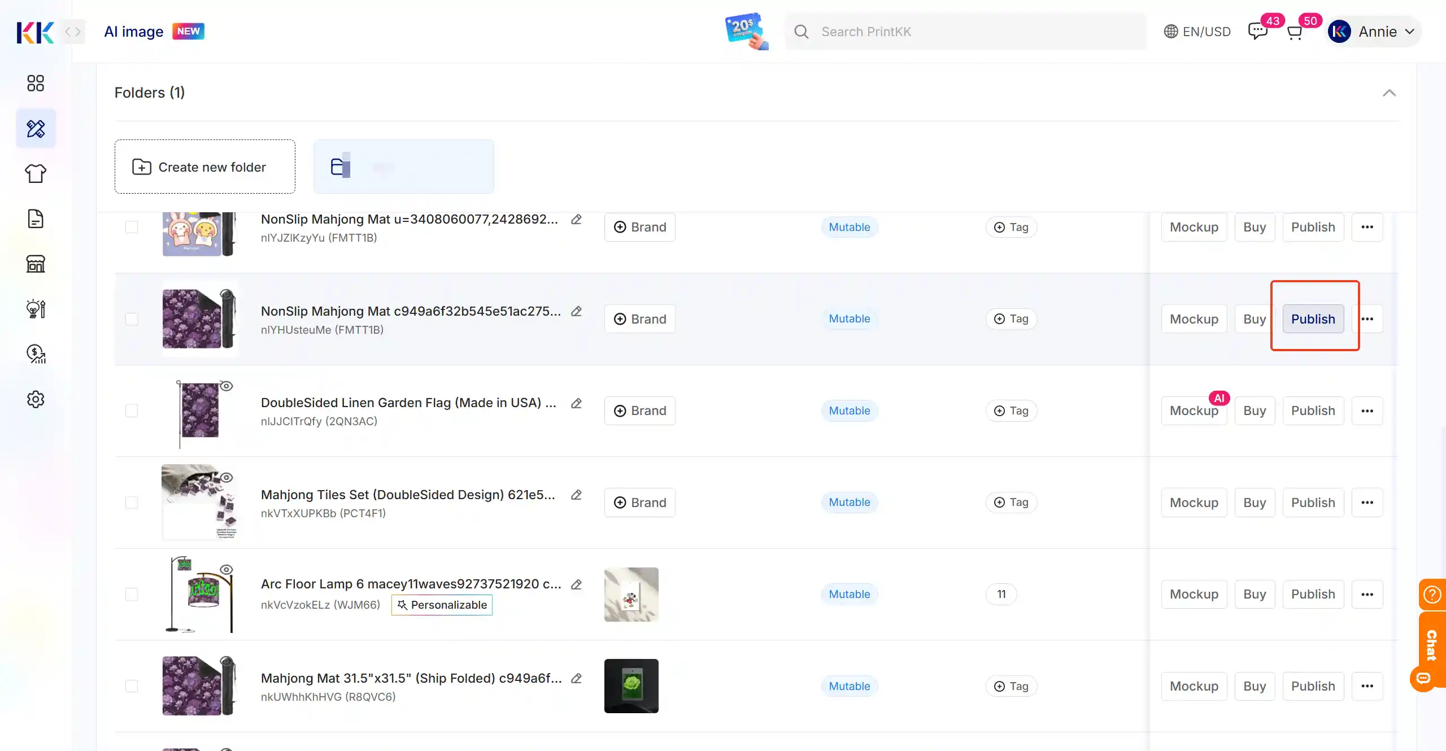Open the dashboard grid icon in sidebar
Screen dimensions: 1446x751
pyautogui.click(x=36, y=83)
